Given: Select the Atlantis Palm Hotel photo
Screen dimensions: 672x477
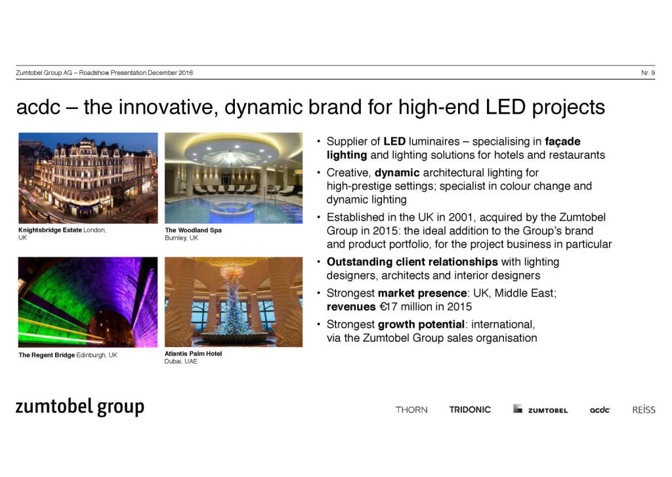Looking at the screenshot, I should point(233,302).
